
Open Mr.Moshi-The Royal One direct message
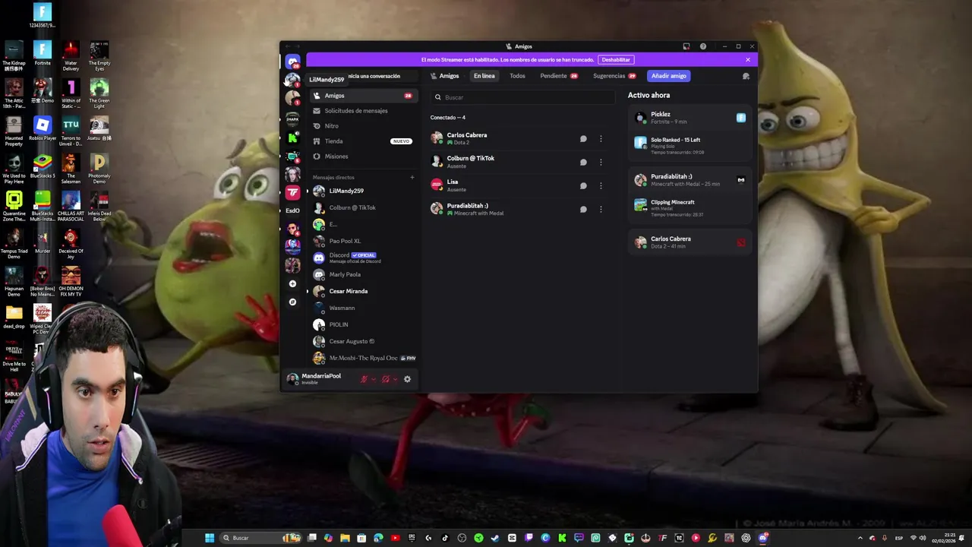click(x=363, y=358)
